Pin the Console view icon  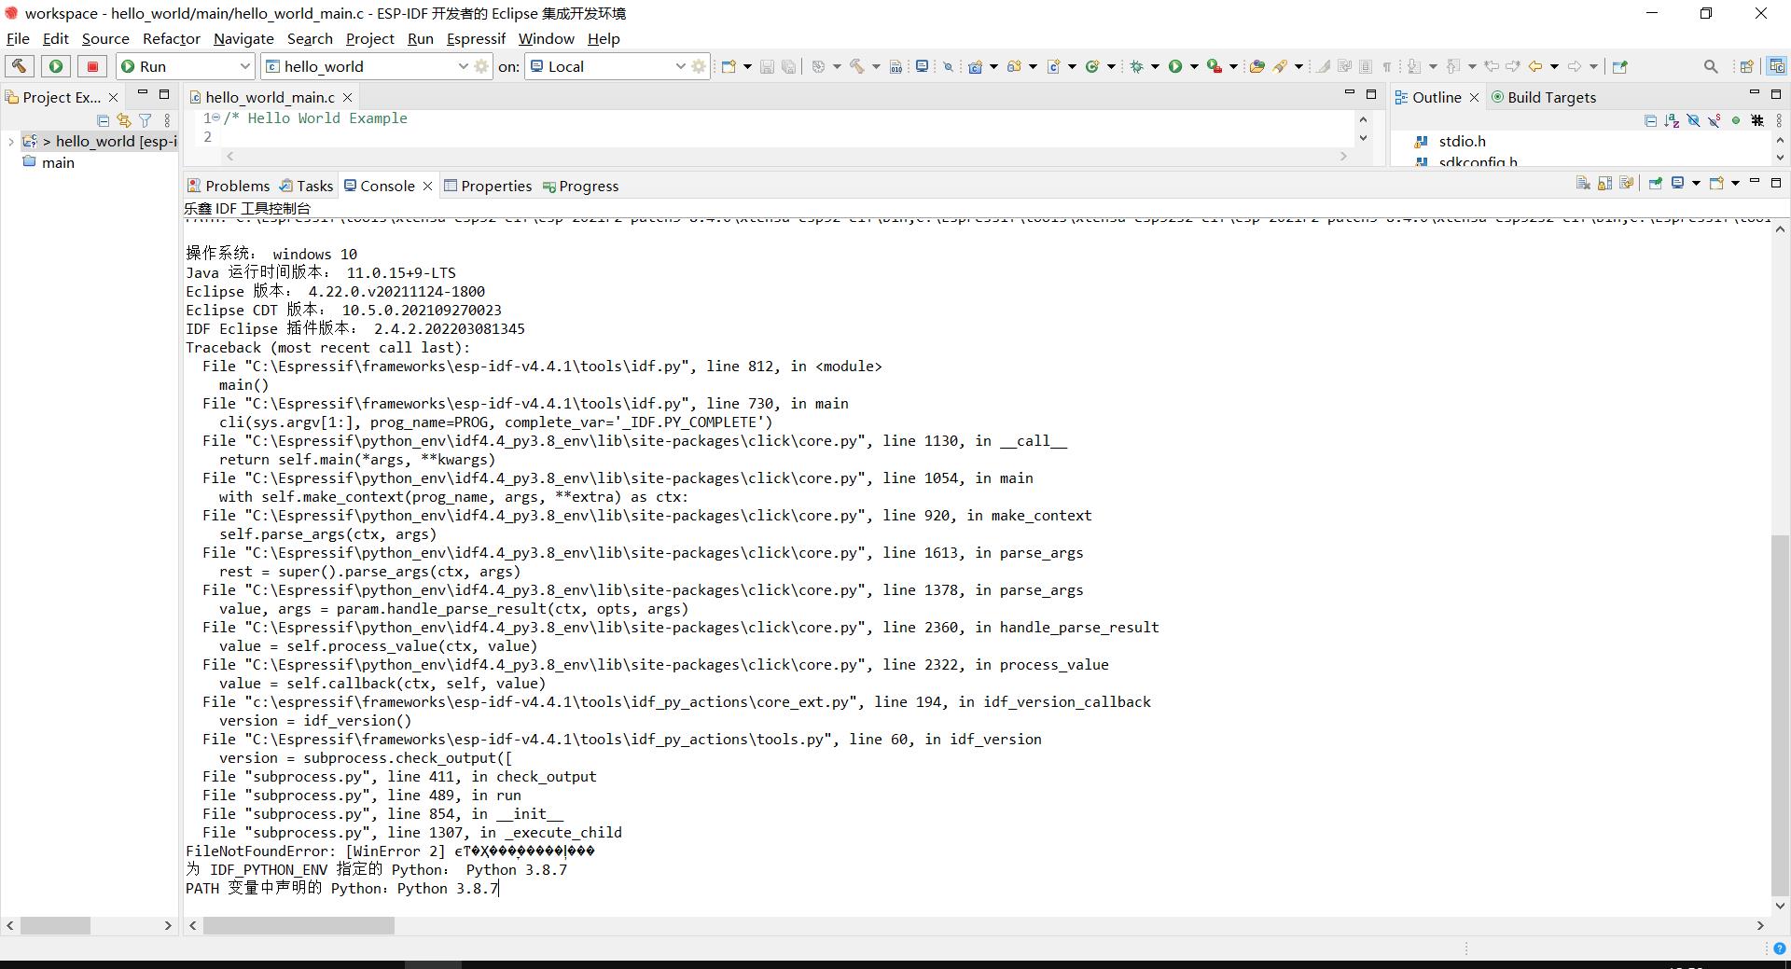click(1656, 183)
